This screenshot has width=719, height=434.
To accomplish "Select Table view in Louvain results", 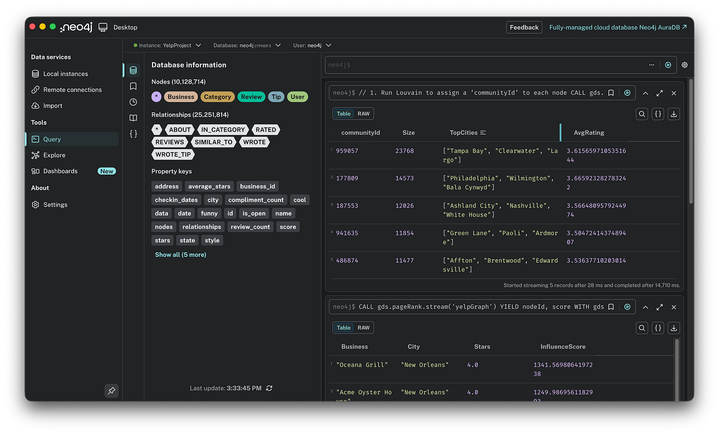I will click(344, 114).
